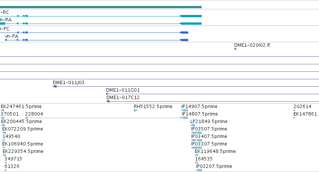Click the DME1-017C12 arrowhead glyph
This screenshot has height=172, width=319.
tap(108, 101)
